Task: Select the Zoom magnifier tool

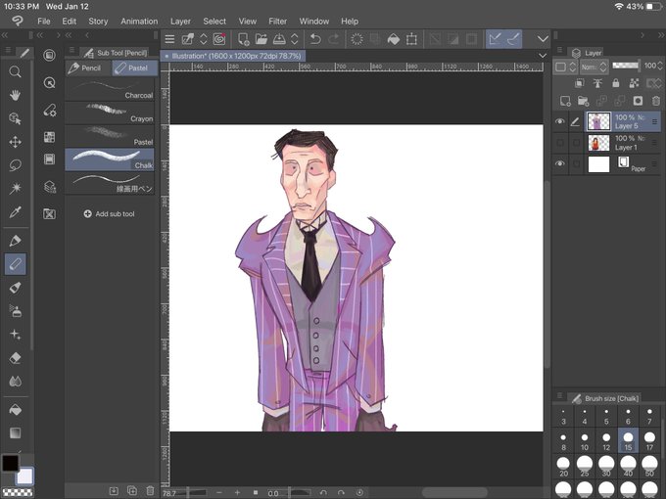Action: [15, 71]
